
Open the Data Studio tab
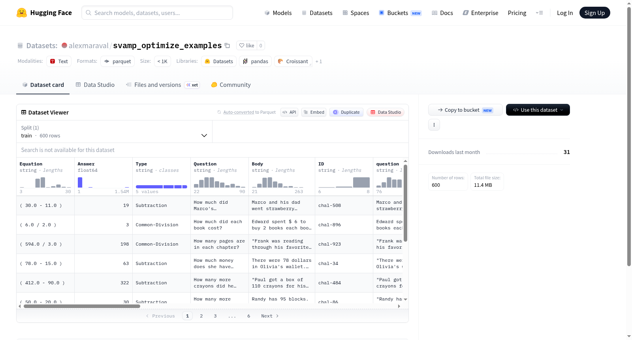click(95, 85)
